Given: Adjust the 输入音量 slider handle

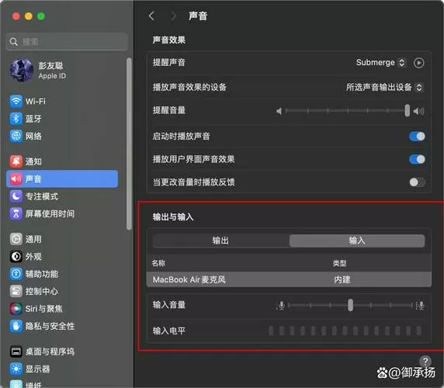Looking at the screenshot, I should (351, 305).
